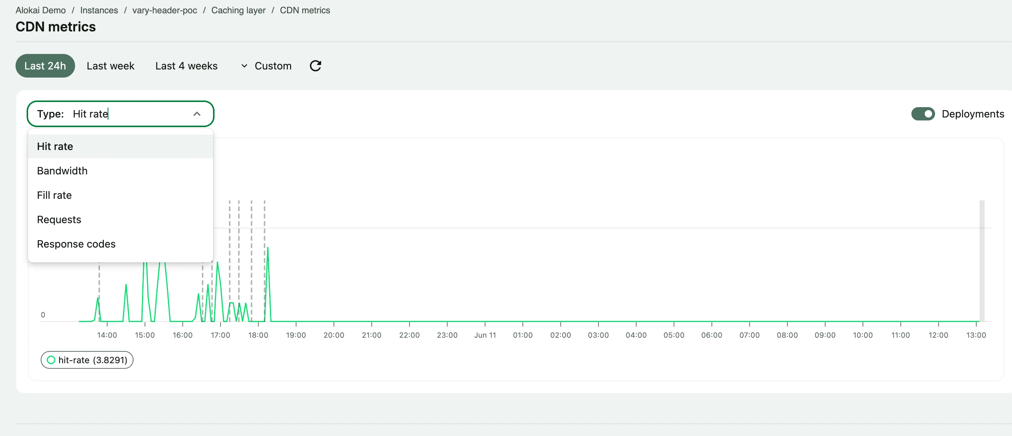
Task: Disable the Deployments overlay toggle
Action: 924,114
